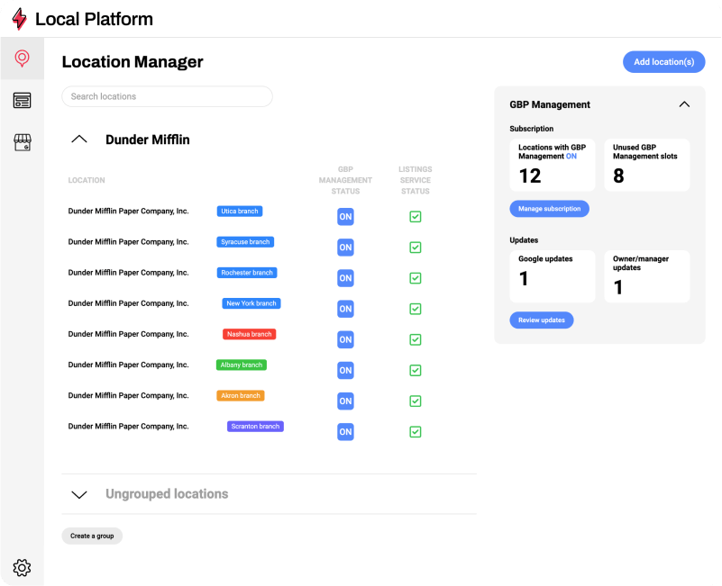The image size is (722, 586).
Task: Toggle GBP Management ON for Syracuse branch
Action: [x=345, y=248]
